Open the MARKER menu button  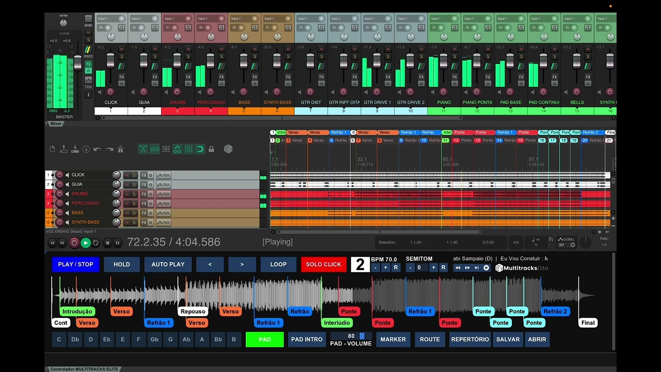point(393,339)
